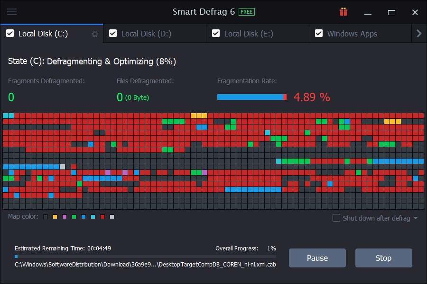Click the red gift box icon

343,12
